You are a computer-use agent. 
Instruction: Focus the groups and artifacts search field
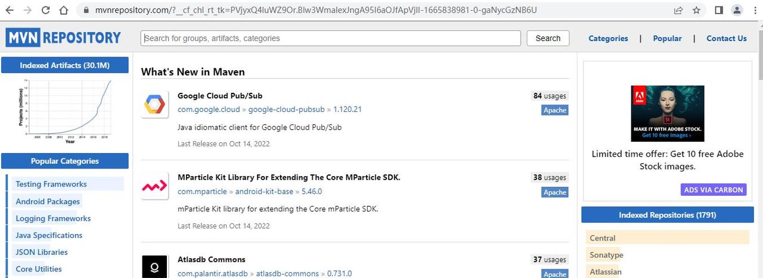[x=331, y=38]
